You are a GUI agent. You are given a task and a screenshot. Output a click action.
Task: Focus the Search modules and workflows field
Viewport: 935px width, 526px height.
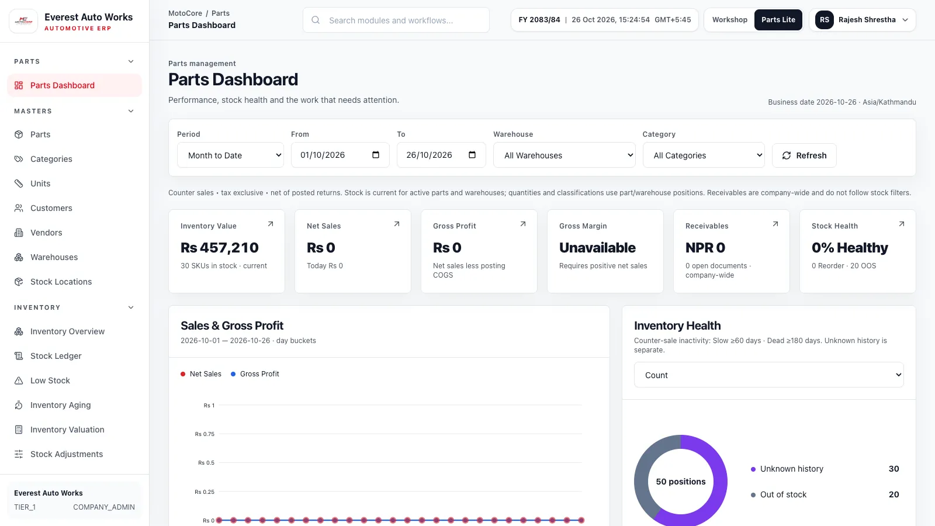396,20
